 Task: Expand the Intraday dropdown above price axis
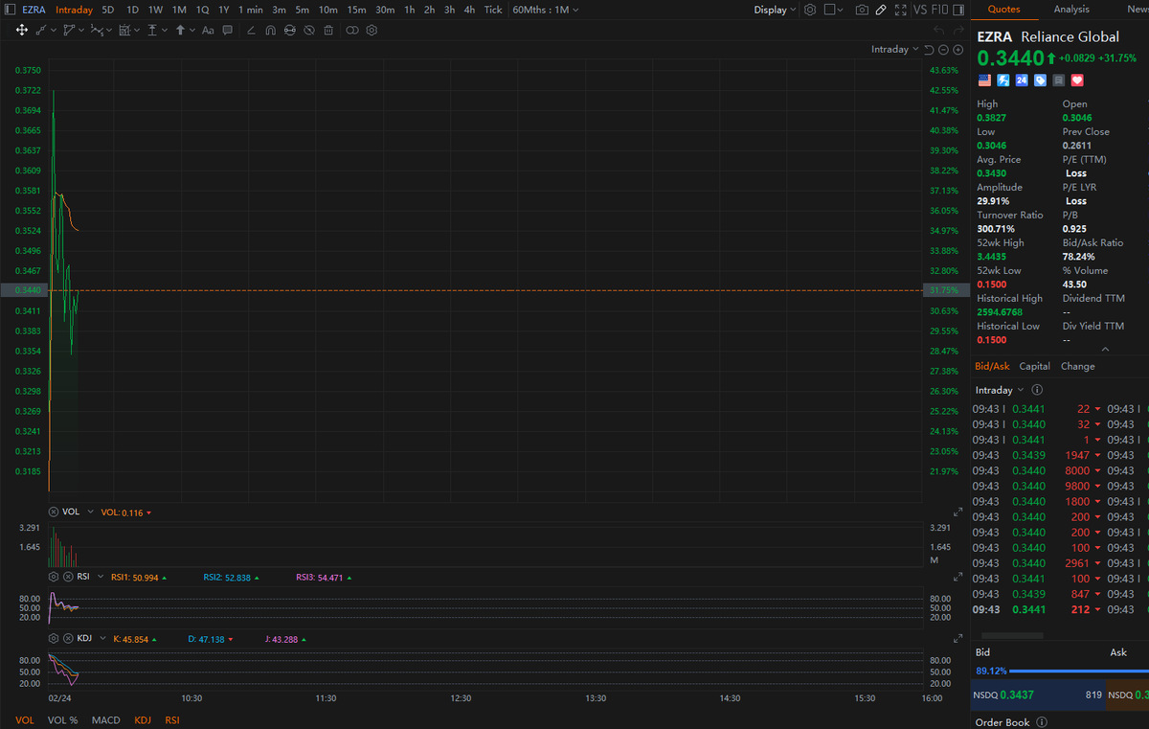click(895, 50)
